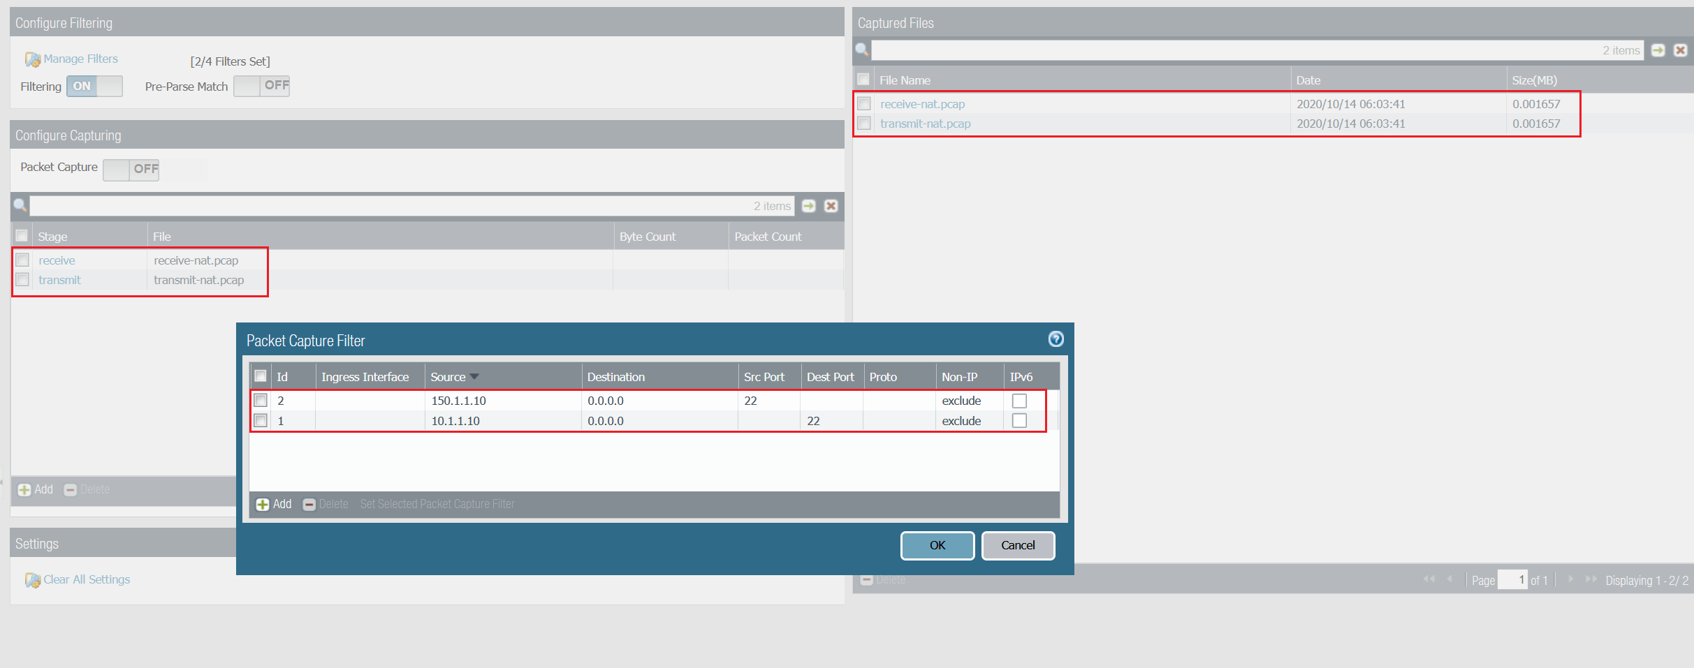Image resolution: width=1694 pixels, height=668 pixels.
Task: Open help icon in Packet Capture Filter dialog
Action: coord(1056,339)
